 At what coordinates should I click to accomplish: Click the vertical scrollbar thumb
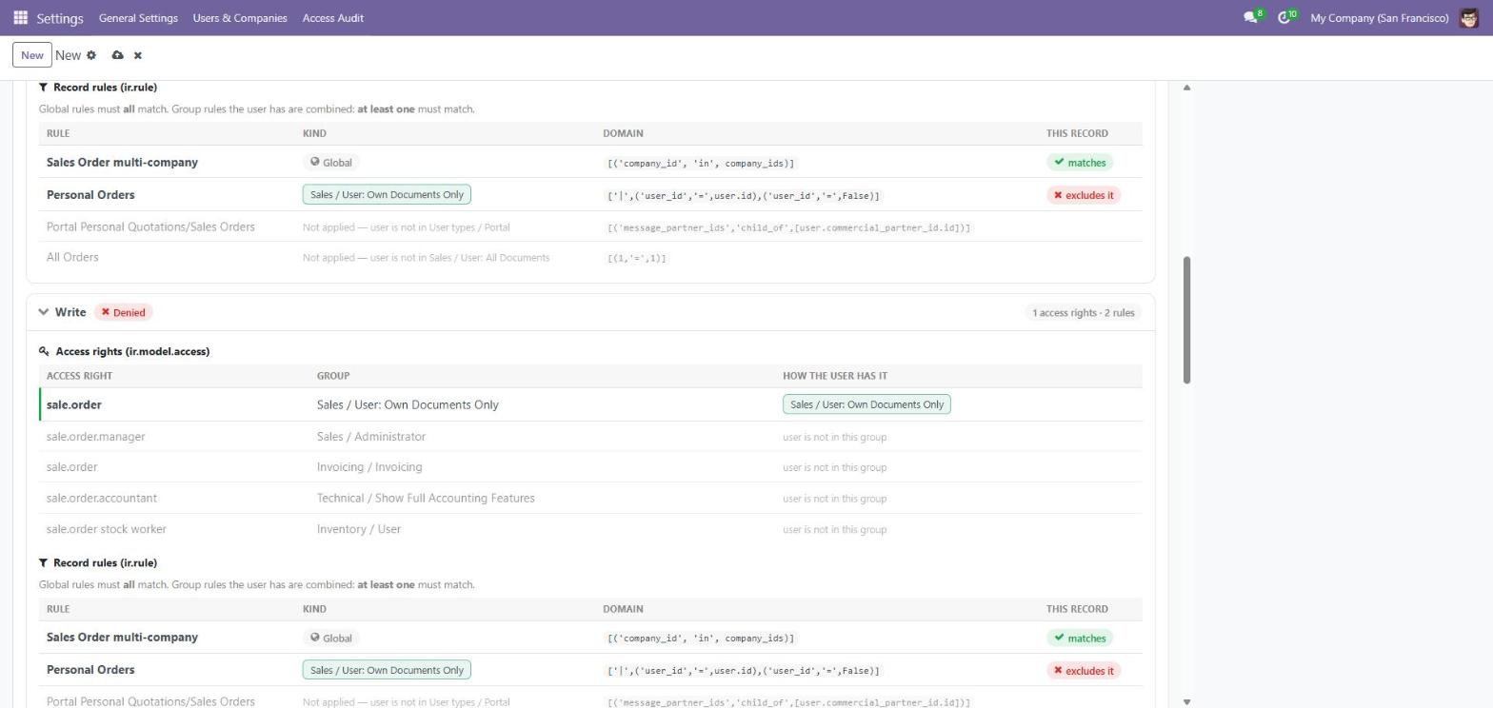1186,320
